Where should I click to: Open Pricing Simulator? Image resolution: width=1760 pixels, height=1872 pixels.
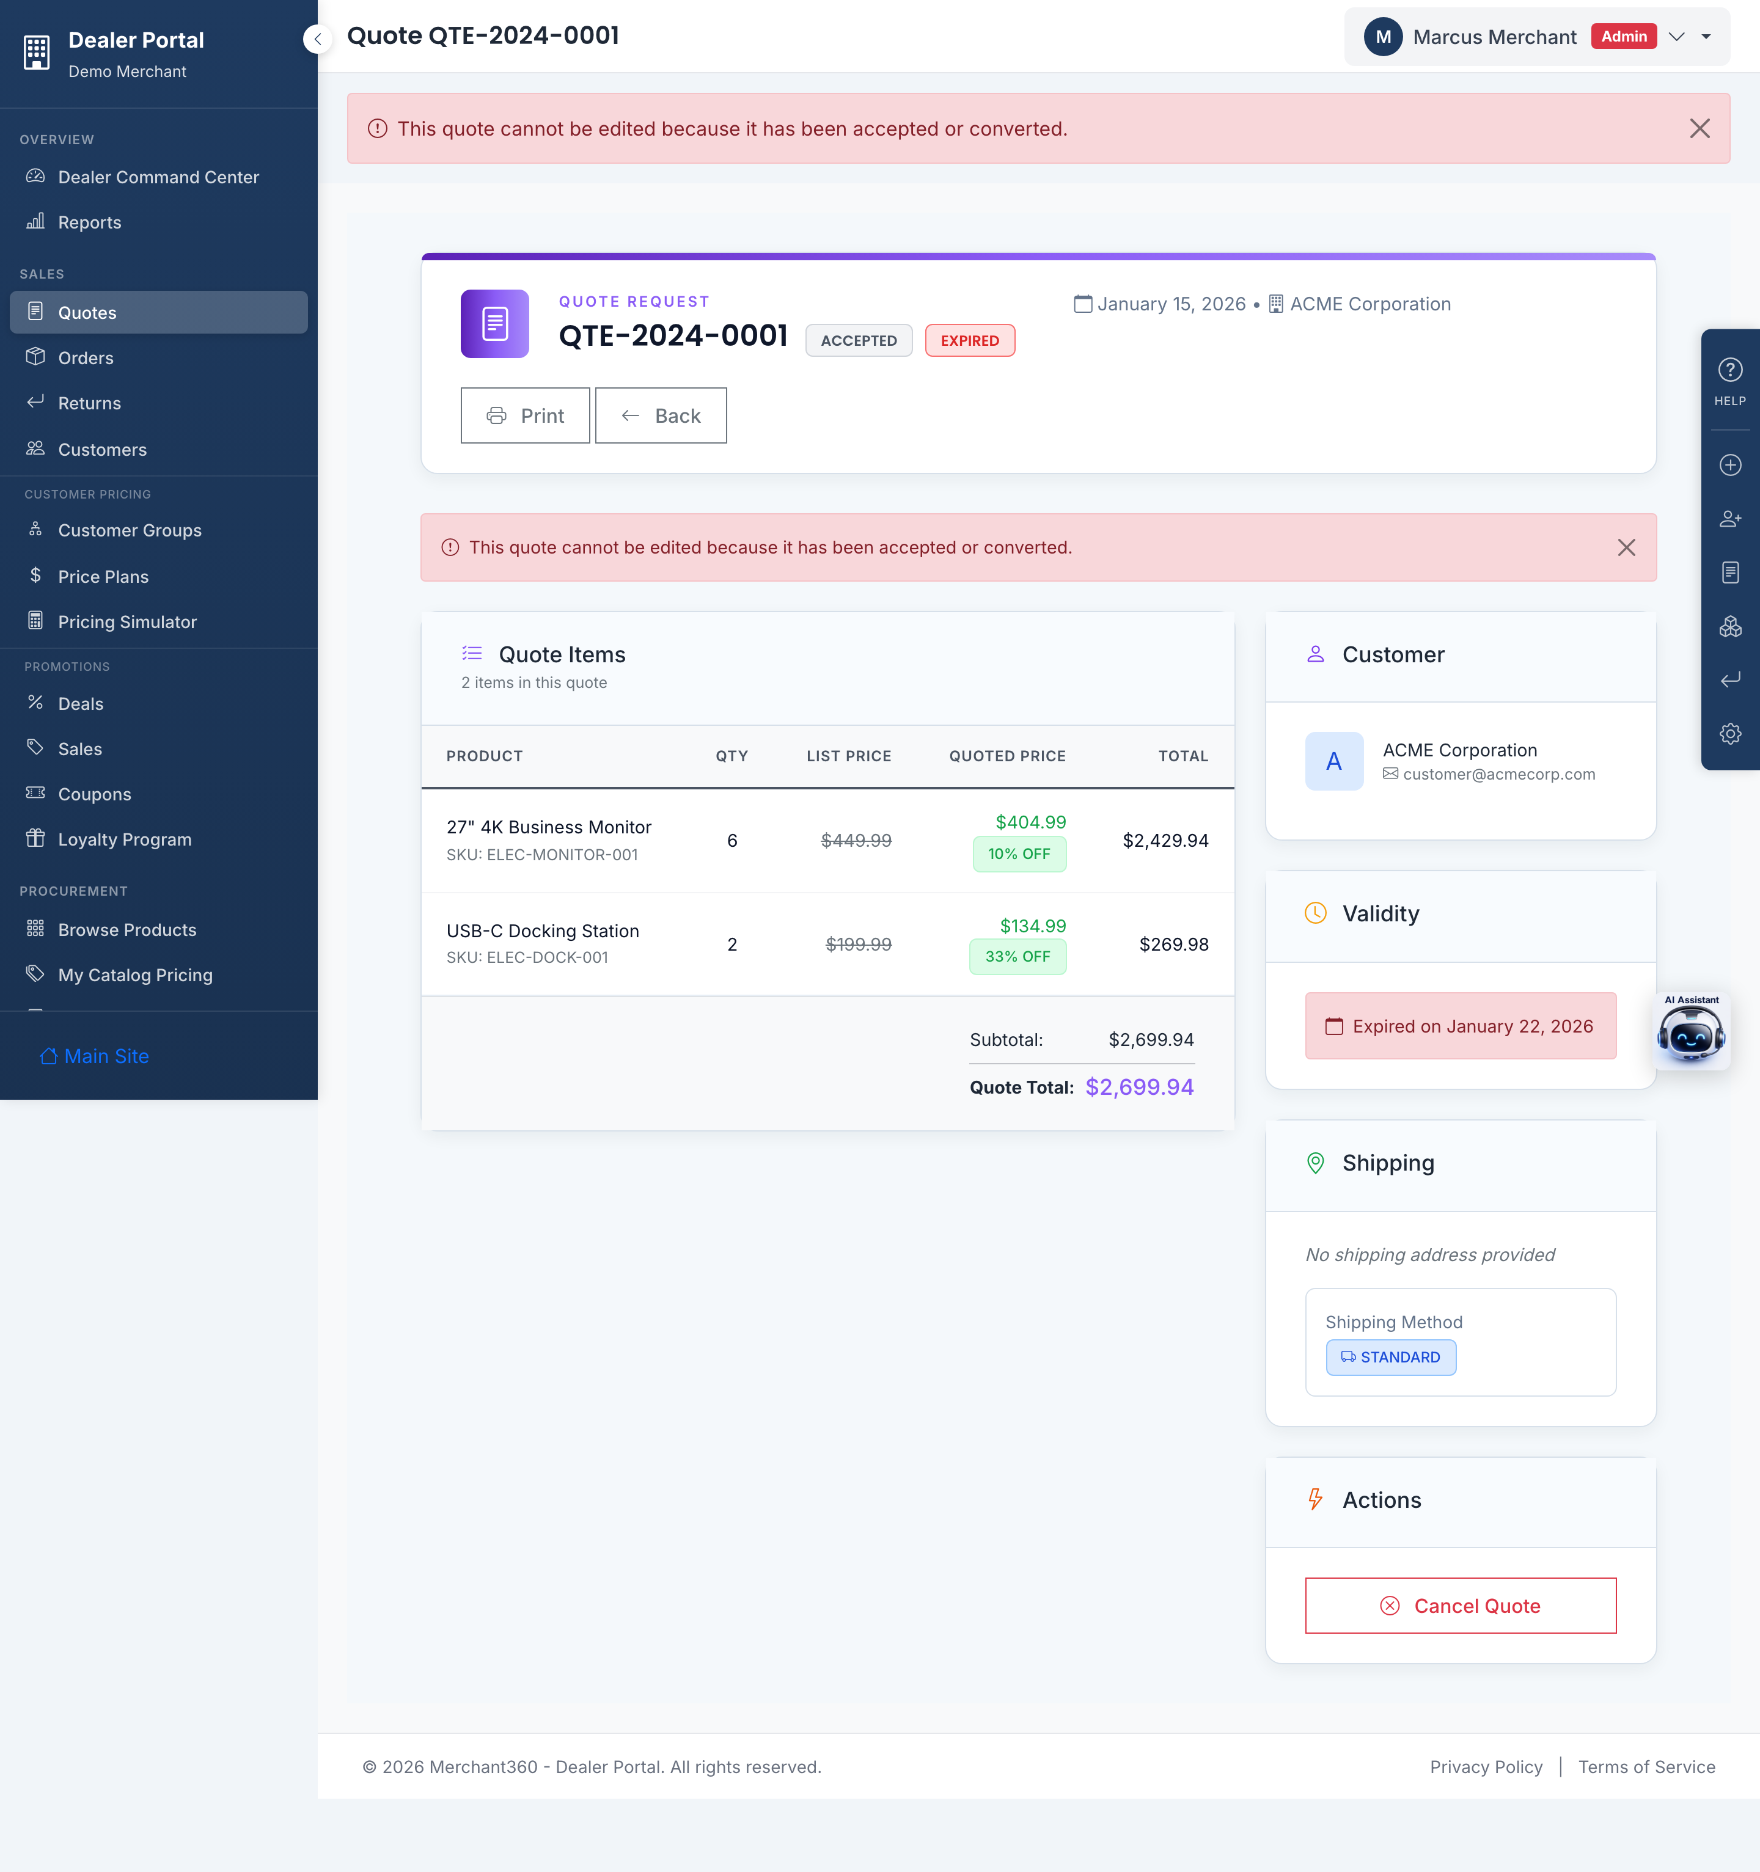pyautogui.click(x=158, y=621)
